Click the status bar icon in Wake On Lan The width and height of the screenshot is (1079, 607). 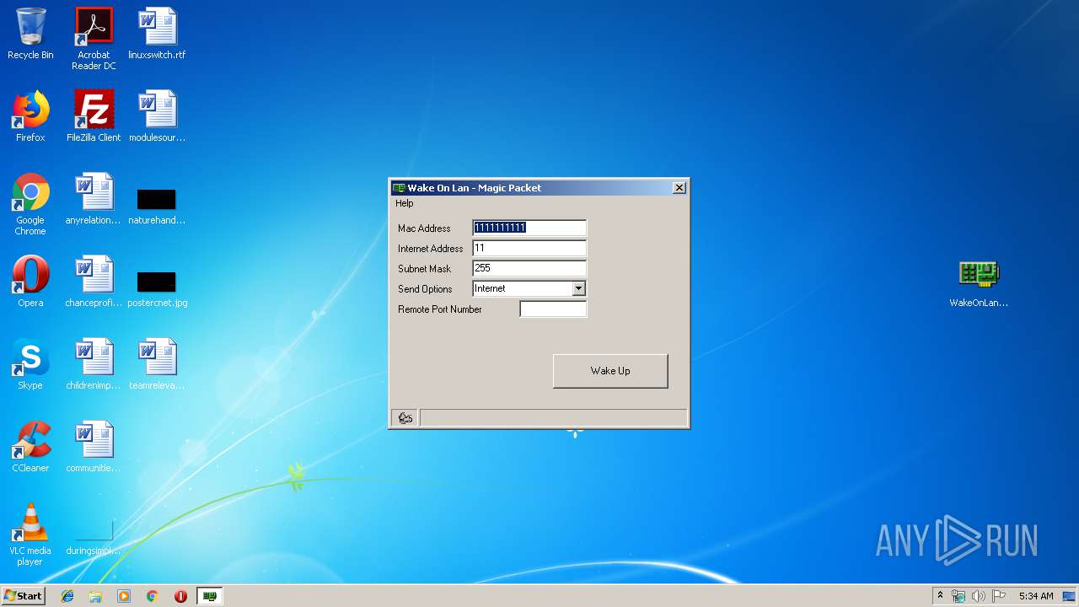(405, 418)
